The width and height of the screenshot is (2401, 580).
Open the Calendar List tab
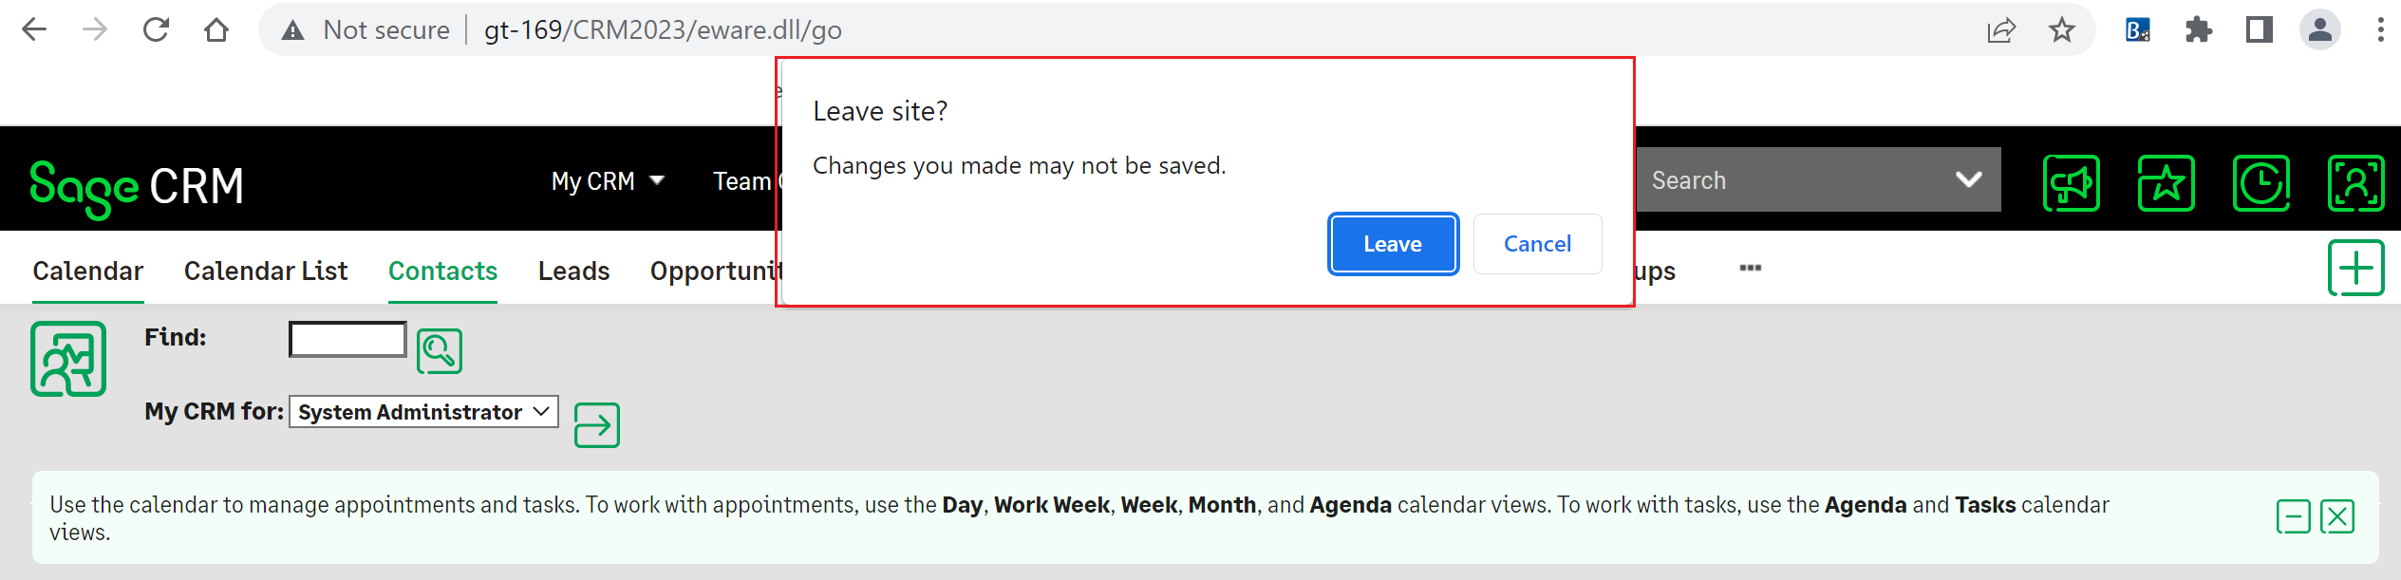click(x=266, y=271)
